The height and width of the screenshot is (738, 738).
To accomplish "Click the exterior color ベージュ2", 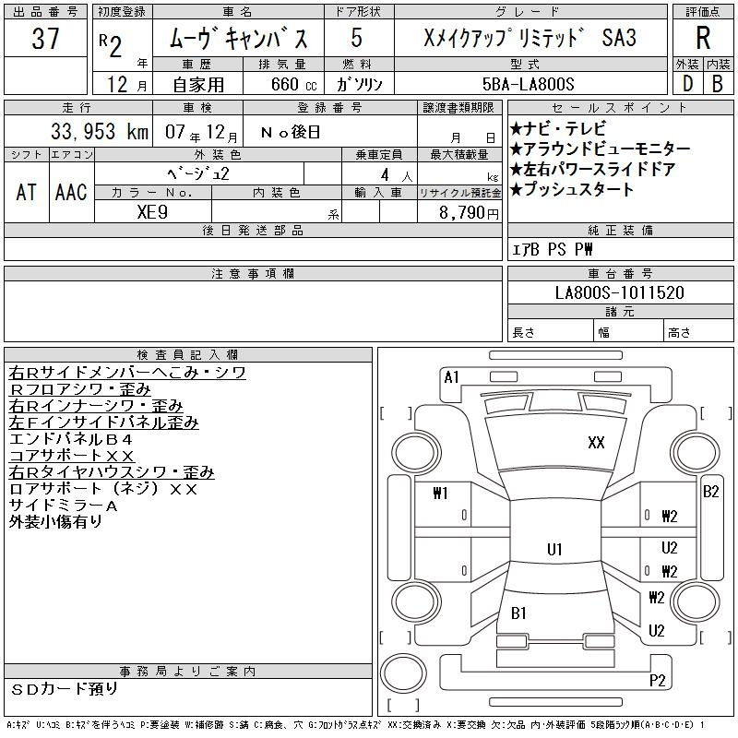I will coord(198,173).
